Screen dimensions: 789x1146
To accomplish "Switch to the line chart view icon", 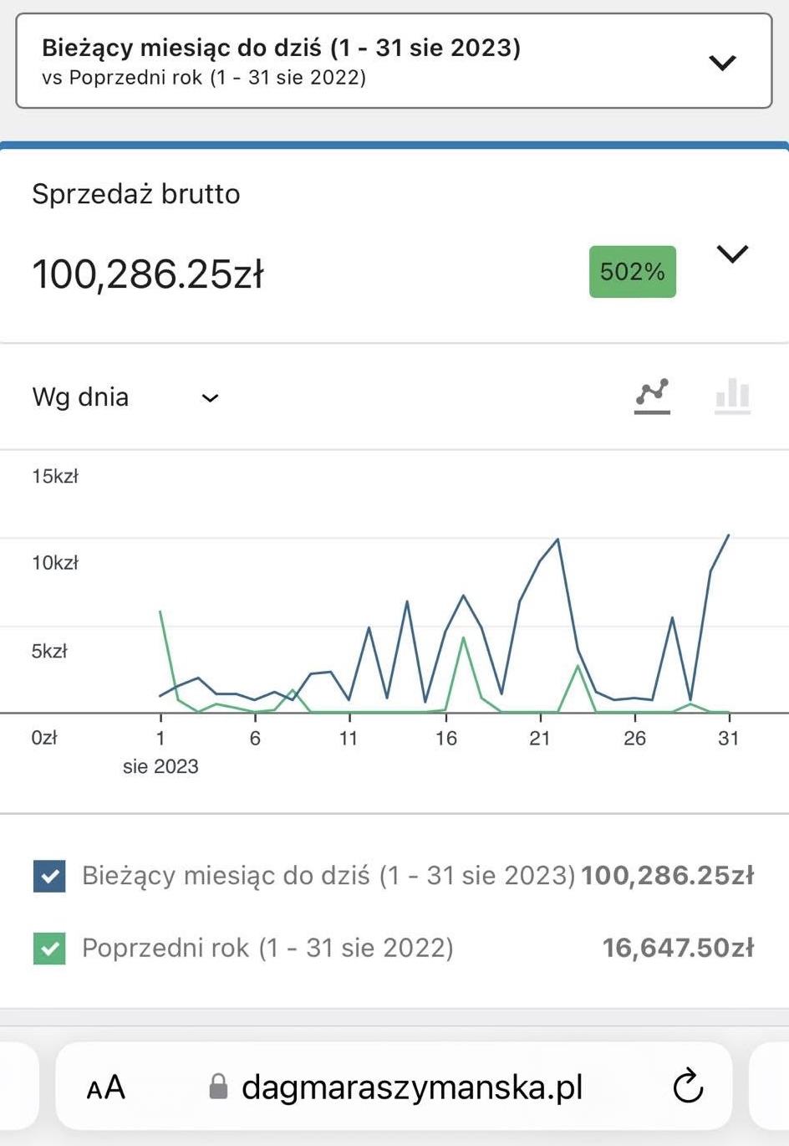I will coord(652,396).
